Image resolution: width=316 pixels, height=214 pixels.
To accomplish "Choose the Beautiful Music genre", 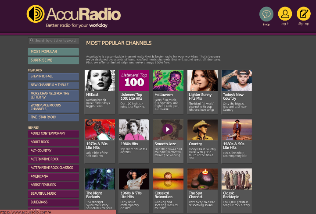I will pos(54,194).
